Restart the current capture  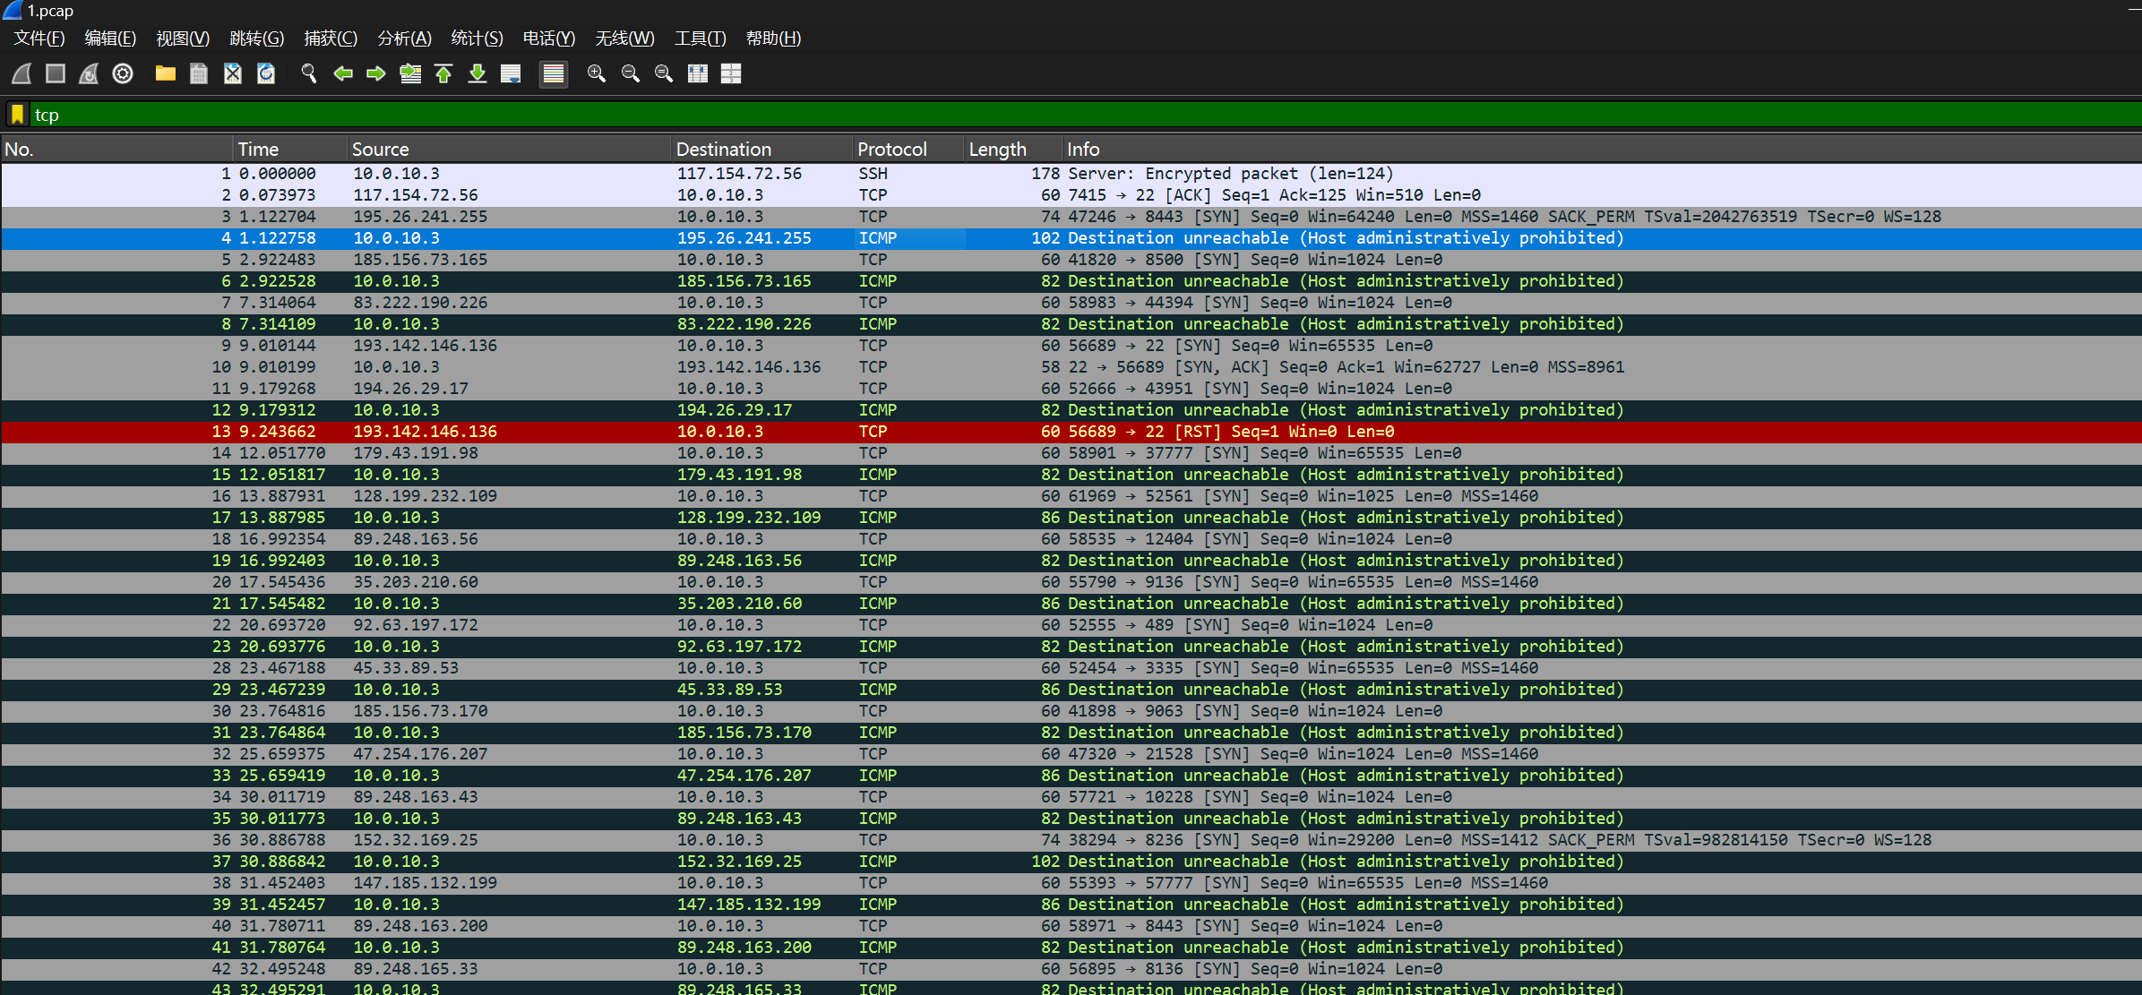tap(89, 73)
